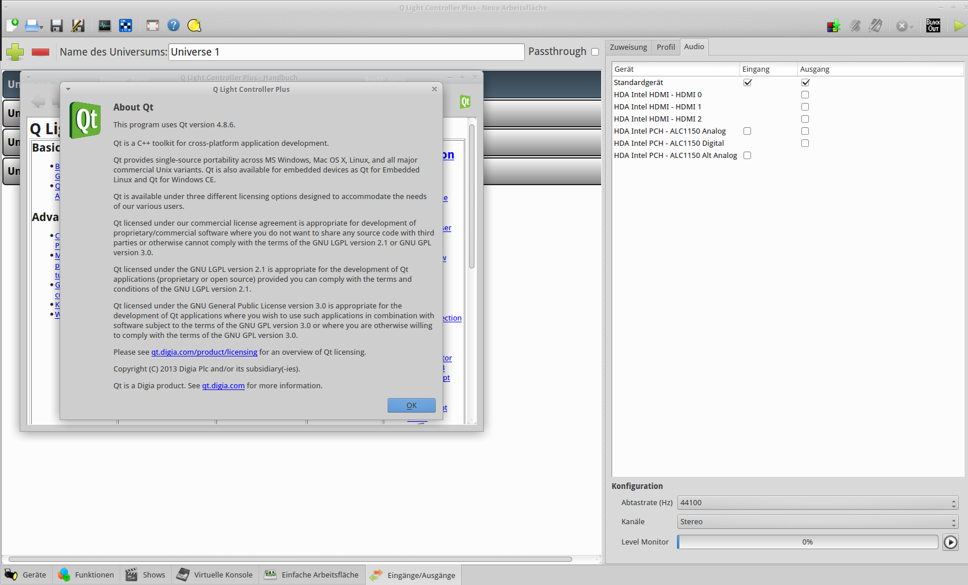Open the Funktionen bottom tab

tap(86, 575)
